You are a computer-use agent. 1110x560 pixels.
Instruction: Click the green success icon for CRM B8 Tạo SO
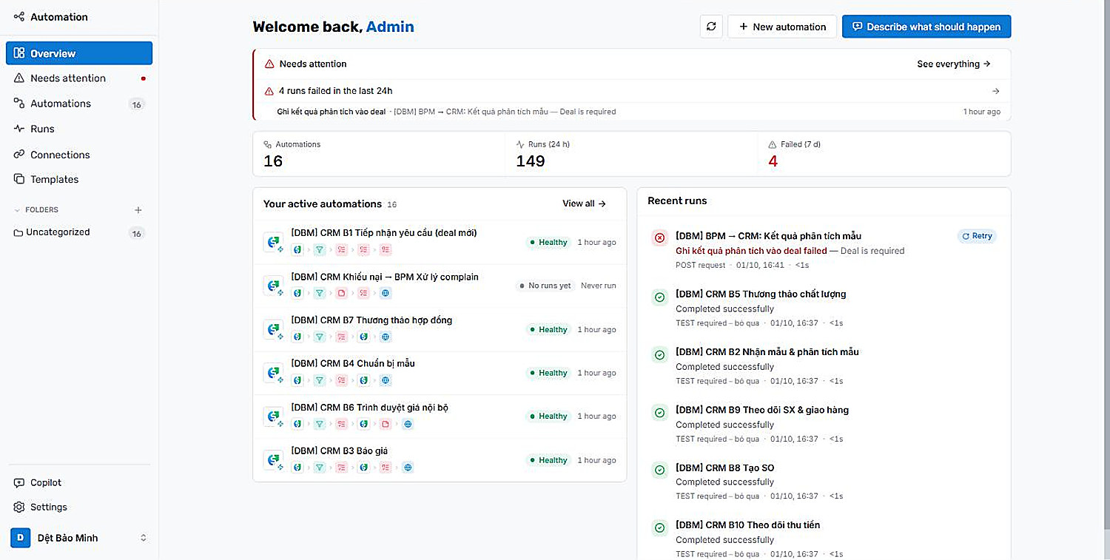tap(659, 470)
